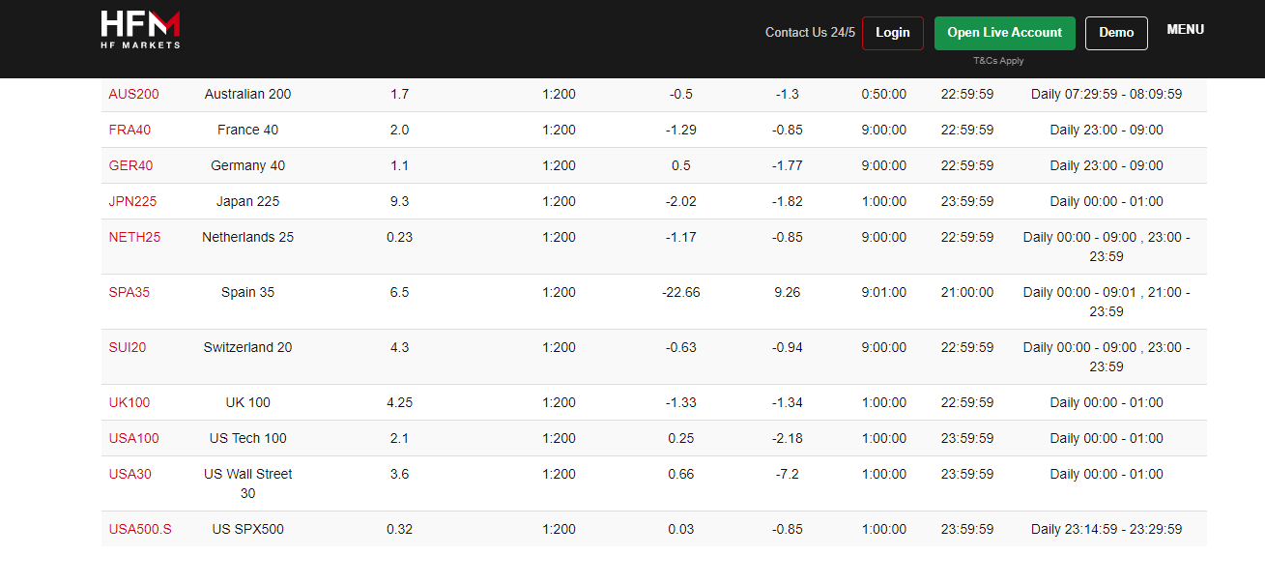Select the Spain 35 description cell
This screenshot has width=1265, height=585.
pos(248,292)
